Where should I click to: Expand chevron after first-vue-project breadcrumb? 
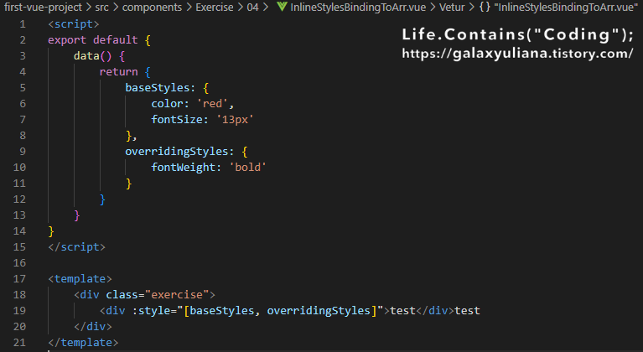[x=89, y=8]
